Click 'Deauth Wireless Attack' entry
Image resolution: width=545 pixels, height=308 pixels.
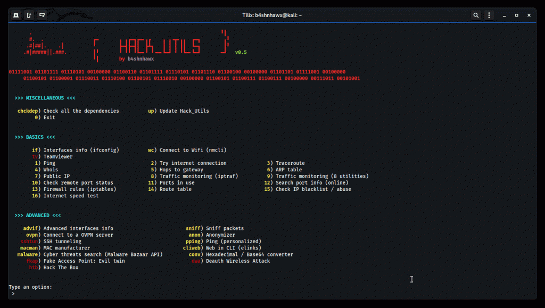point(238,261)
